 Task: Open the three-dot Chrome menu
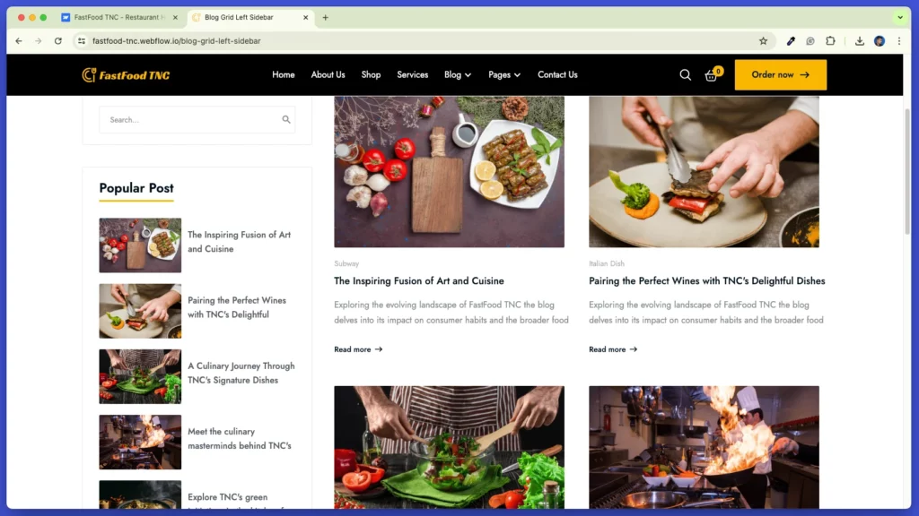click(900, 41)
